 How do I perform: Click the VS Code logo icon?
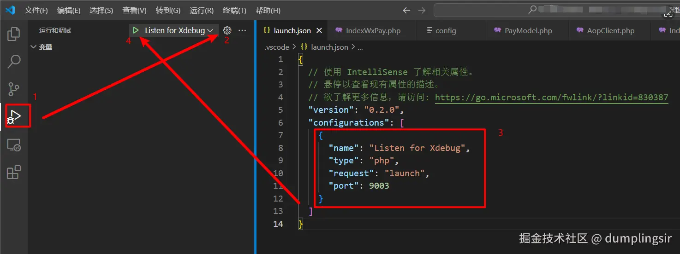(x=10, y=10)
